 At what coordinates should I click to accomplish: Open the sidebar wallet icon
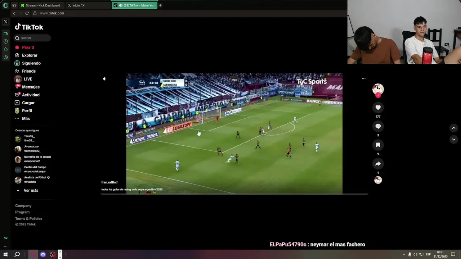5,33
